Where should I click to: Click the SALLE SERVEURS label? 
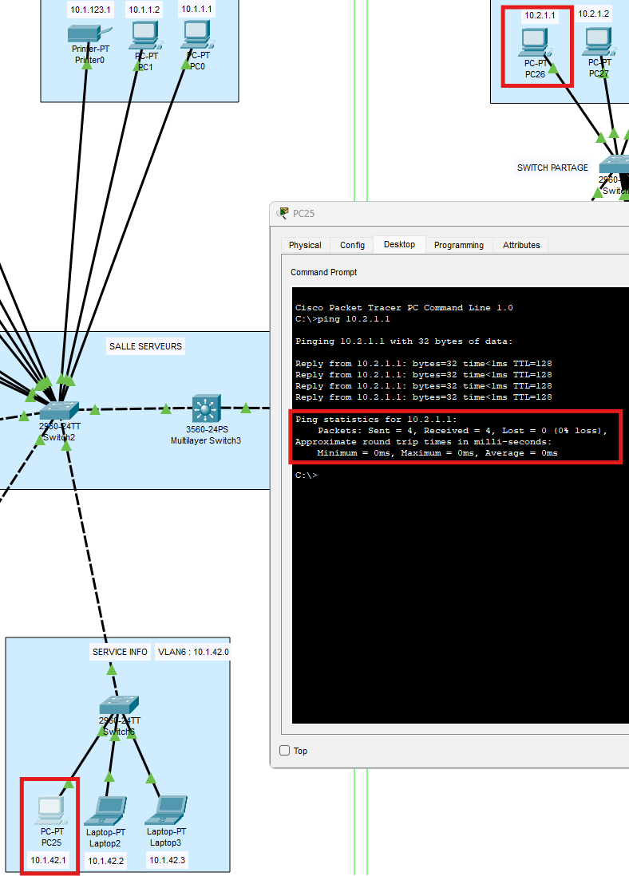click(x=145, y=346)
